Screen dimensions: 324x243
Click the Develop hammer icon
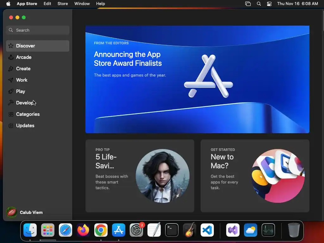(11, 103)
